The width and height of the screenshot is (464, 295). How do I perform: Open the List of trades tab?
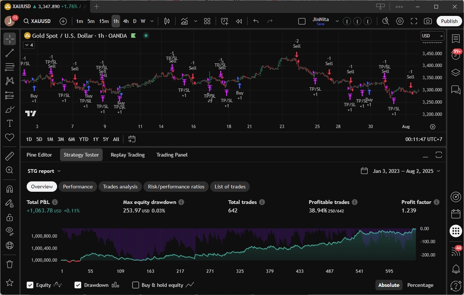click(x=230, y=187)
